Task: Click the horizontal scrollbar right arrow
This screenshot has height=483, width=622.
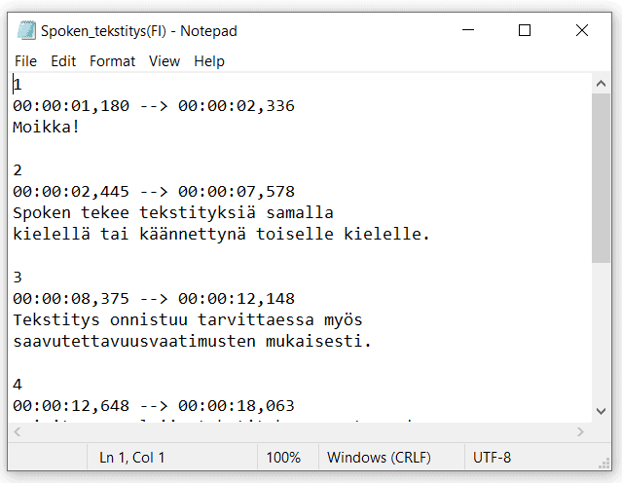Action: pos(580,431)
